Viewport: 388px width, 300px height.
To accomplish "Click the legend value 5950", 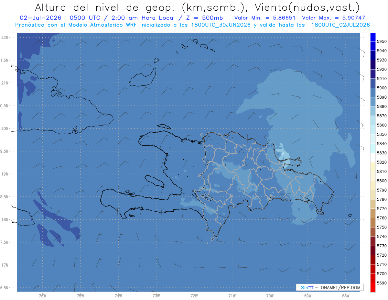I will 382,42.
